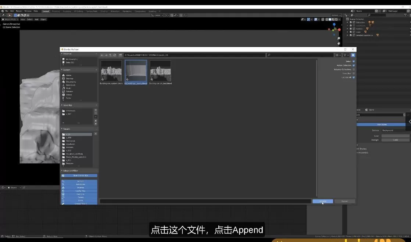
Task: Disable the Localize All checkbox
Action: [353, 77]
